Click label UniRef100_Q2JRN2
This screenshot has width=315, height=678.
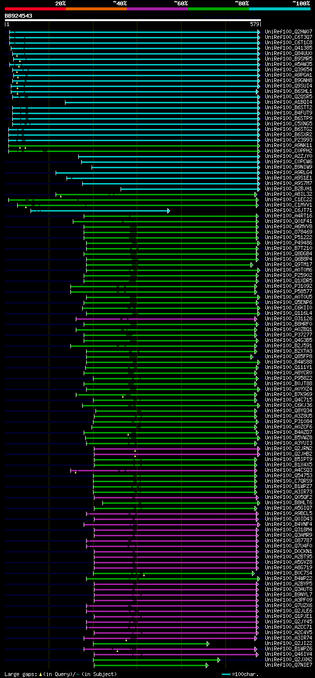(x=288, y=448)
